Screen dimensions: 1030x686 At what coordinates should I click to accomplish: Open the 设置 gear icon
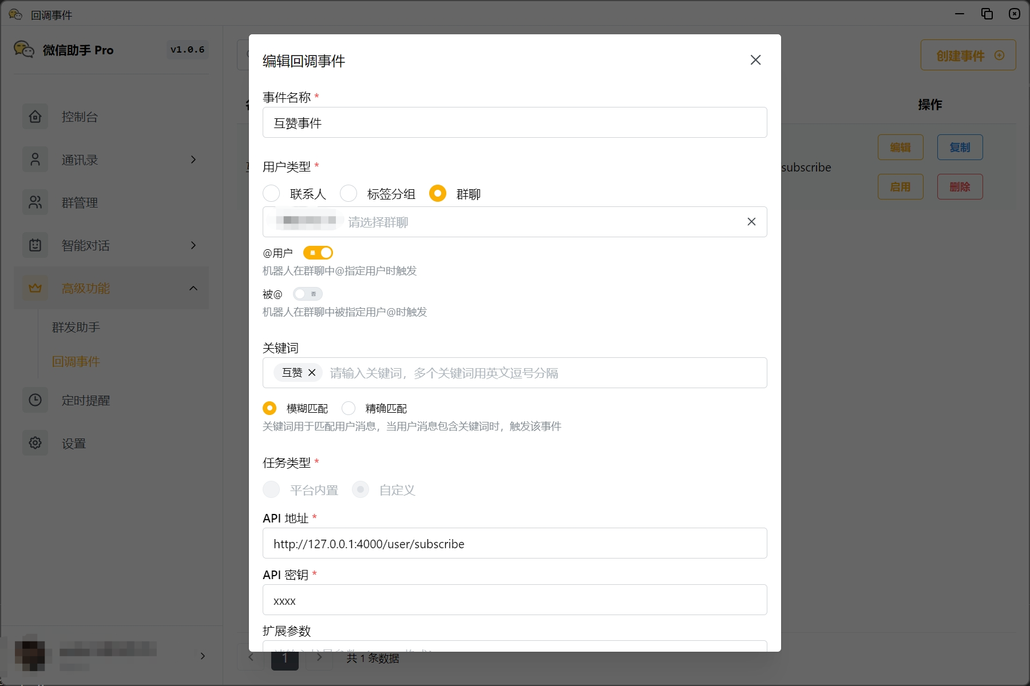pyautogui.click(x=35, y=443)
